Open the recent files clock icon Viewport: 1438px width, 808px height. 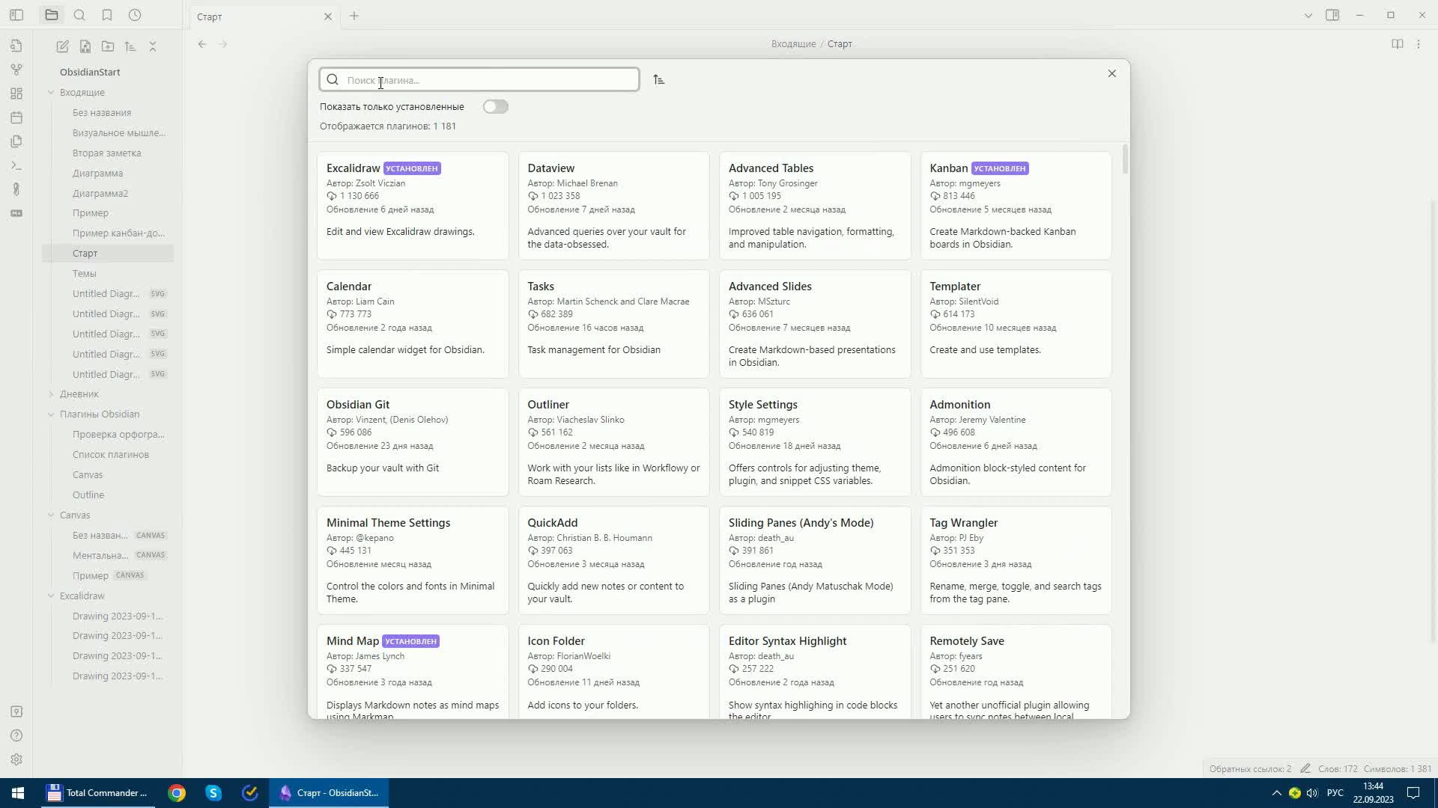coord(135,15)
